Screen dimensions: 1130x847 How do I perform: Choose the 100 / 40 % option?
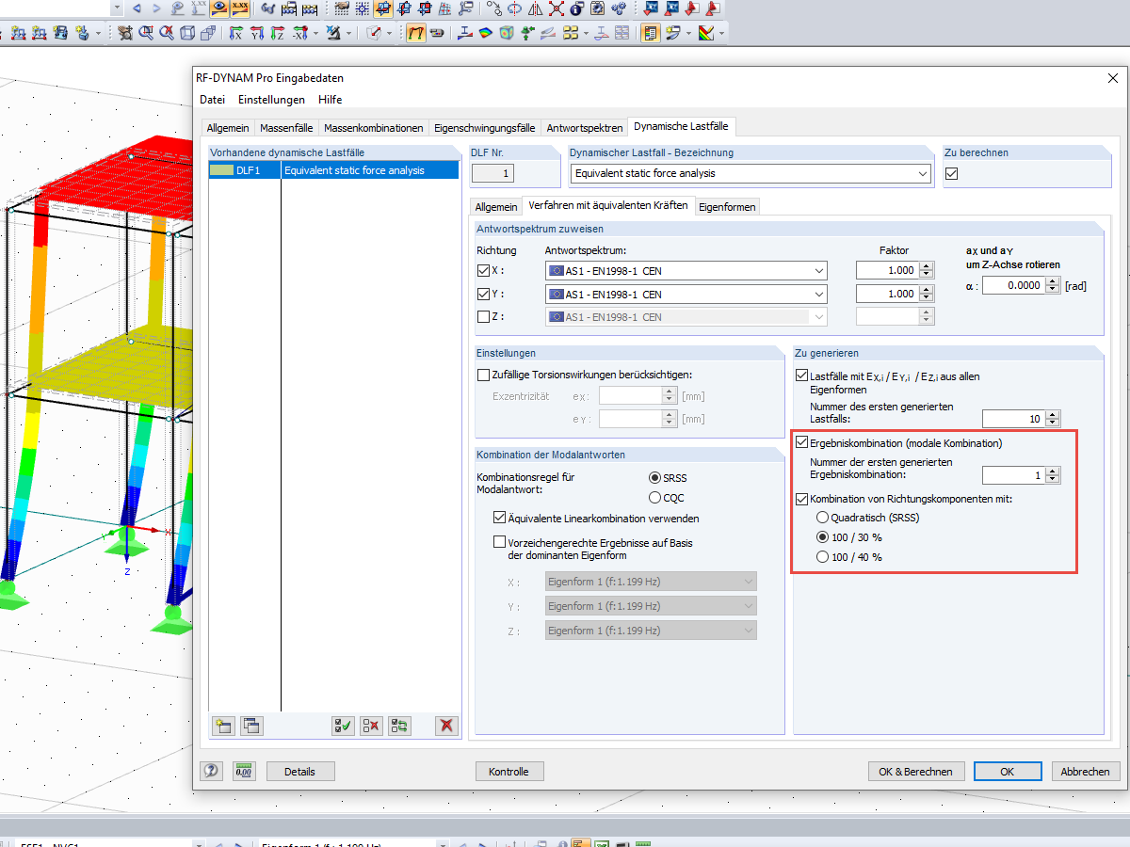click(822, 557)
